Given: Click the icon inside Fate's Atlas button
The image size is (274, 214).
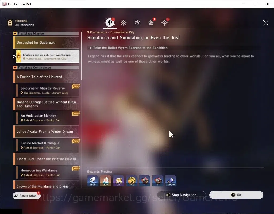Looking at the screenshot, I should (16, 196).
